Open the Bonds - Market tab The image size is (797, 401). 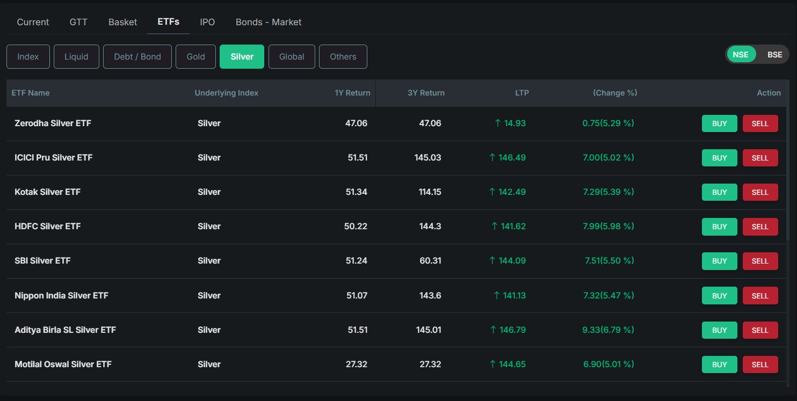[x=268, y=22]
